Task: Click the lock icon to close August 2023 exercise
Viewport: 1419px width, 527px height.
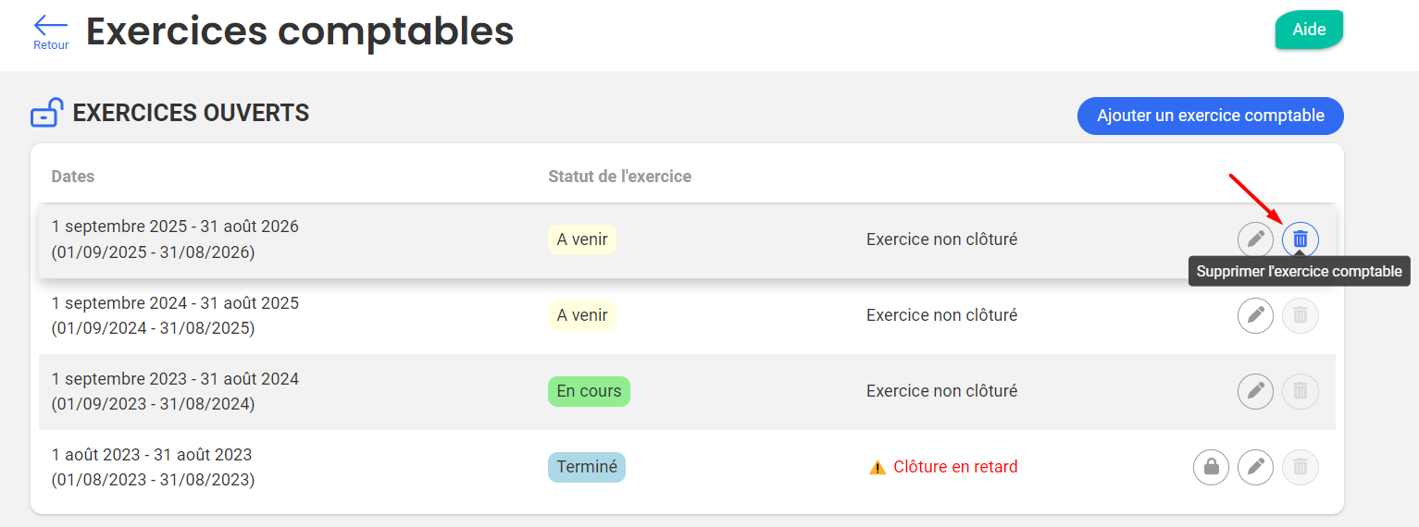Action: pos(1211,467)
